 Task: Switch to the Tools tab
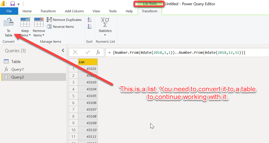click(113, 11)
